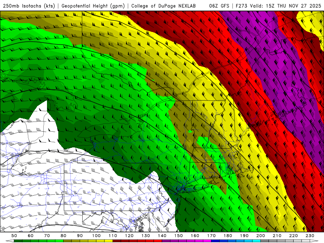Click the 210 label on the color scale
Screen dimensions: 324x243
pyautogui.click(x=277, y=236)
